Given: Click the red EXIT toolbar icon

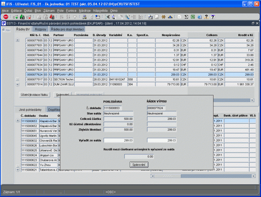Looking at the screenshot, I should [x=6, y=17].
